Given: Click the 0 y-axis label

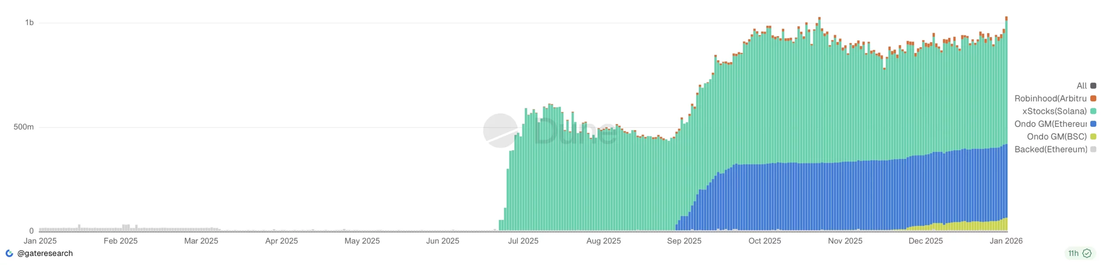Looking at the screenshot, I should (31, 231).
